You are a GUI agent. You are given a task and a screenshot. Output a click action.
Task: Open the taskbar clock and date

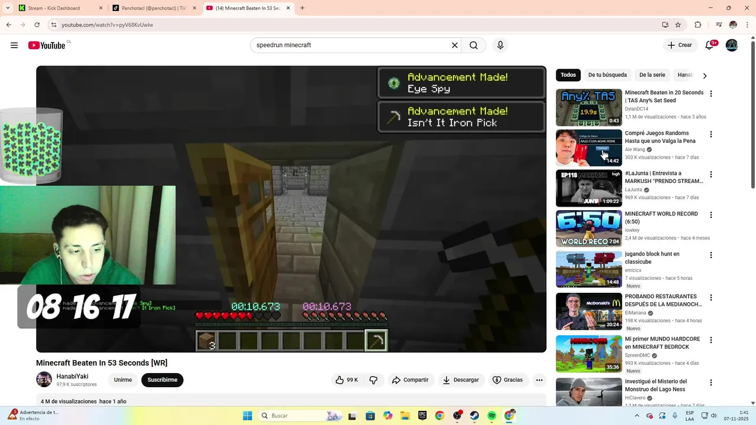pos(737,416)
